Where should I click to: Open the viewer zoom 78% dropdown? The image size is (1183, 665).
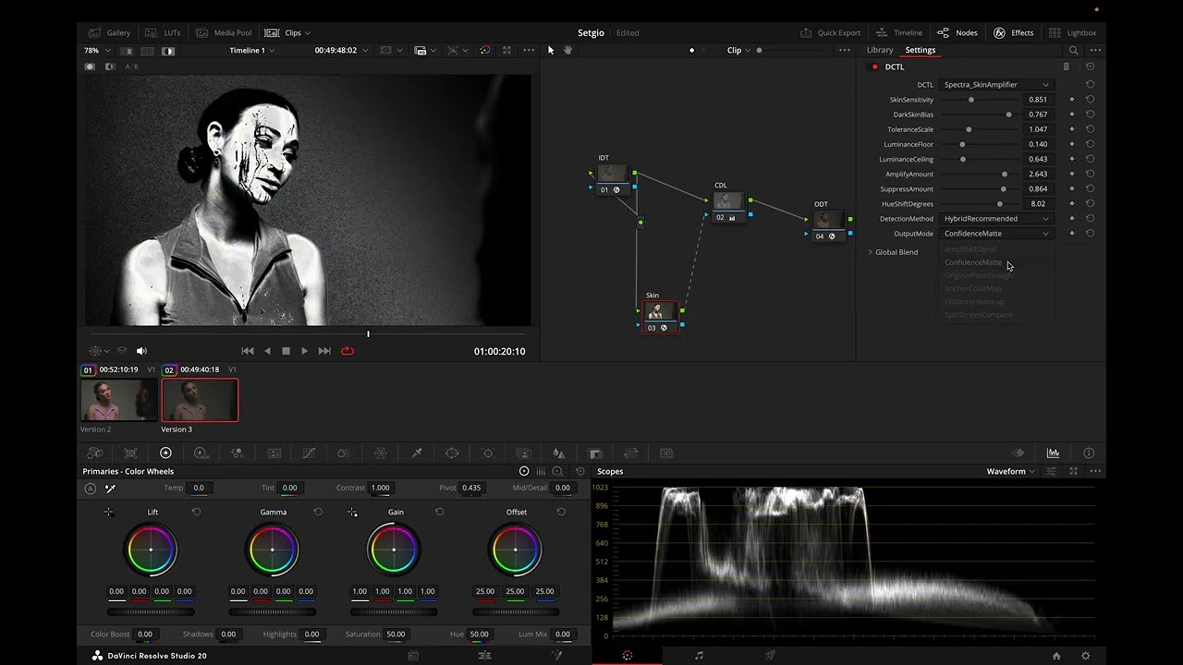[95, 50]
